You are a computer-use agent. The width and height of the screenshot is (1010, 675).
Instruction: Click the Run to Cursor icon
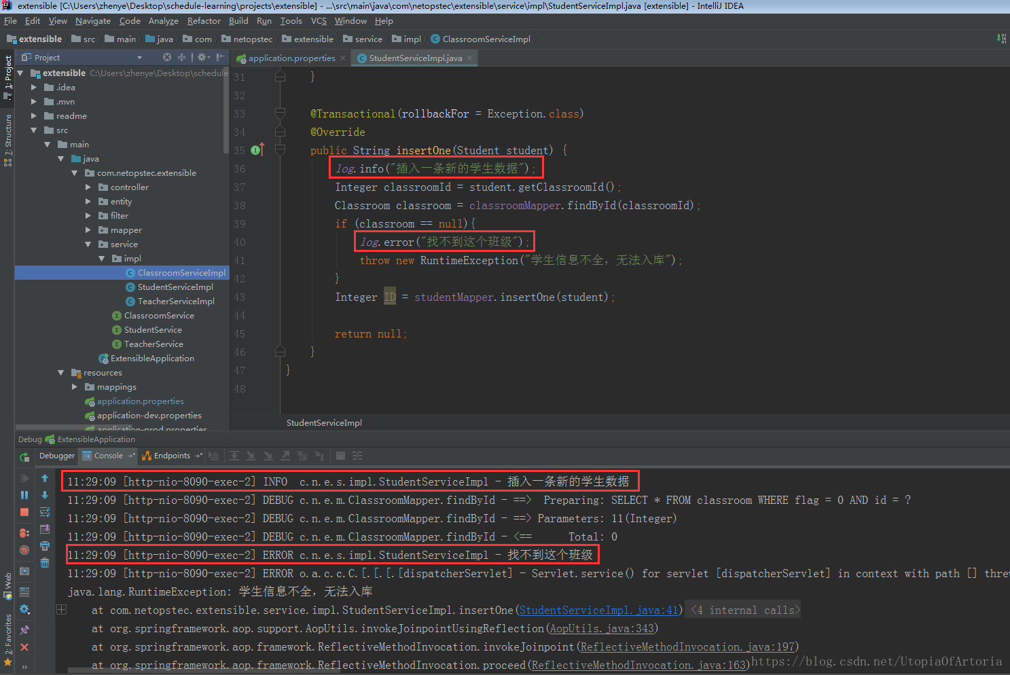(x=319, y=456)
